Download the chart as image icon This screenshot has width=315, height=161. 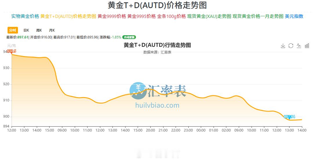tap(283, 46)
